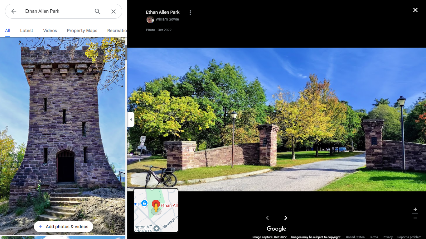Click the minimap pegman location thumbnail
426x239 pixels.
pos(156,210)
